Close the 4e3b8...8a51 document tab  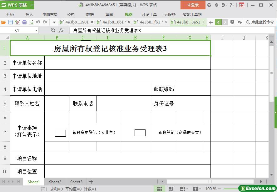(203, 22)
